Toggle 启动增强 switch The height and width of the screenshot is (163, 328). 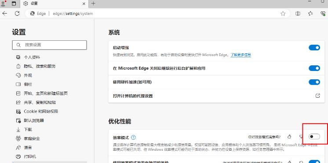[x=314, y=47]
